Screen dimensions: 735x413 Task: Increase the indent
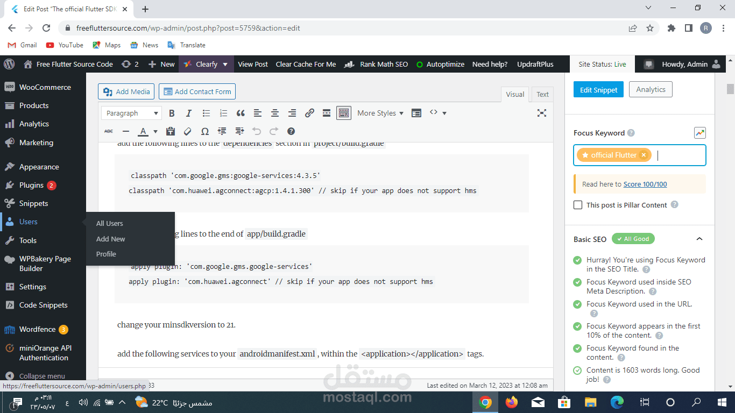point(239,131)
